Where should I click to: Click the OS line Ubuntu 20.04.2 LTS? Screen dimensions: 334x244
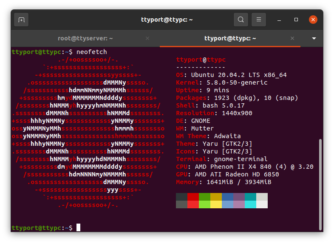pos(231,75)
